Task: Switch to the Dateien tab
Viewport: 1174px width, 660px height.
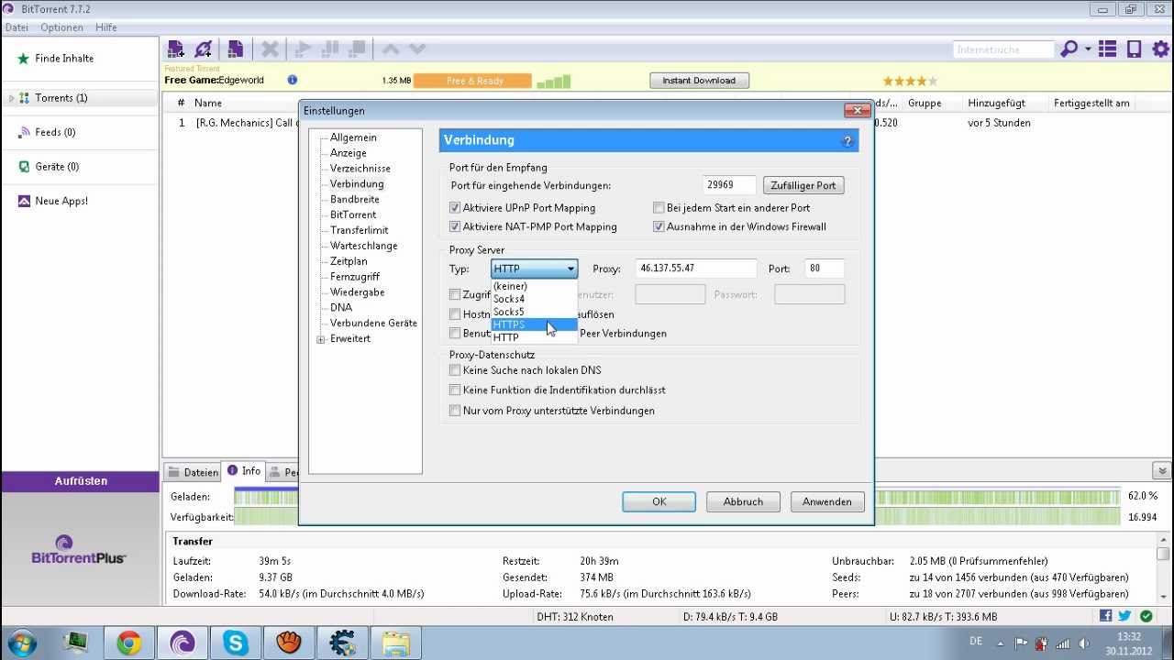Action: coord(194,473)
